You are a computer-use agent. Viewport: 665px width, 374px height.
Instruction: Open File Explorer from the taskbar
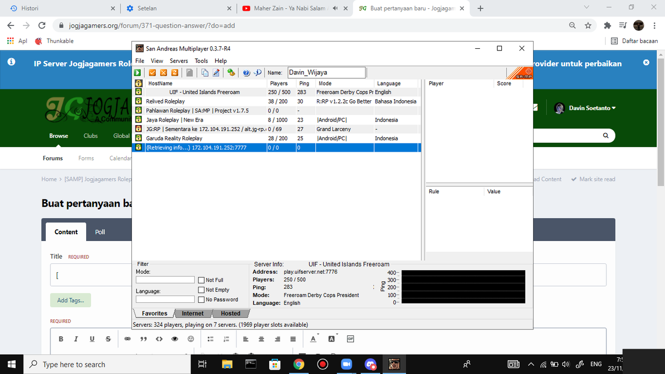(x=227, y=364)
